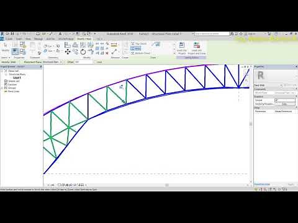Select Sheets (all) in Project Browser
Image resolution: width=298 pixels, height=223 pixels.
[14, 81]
